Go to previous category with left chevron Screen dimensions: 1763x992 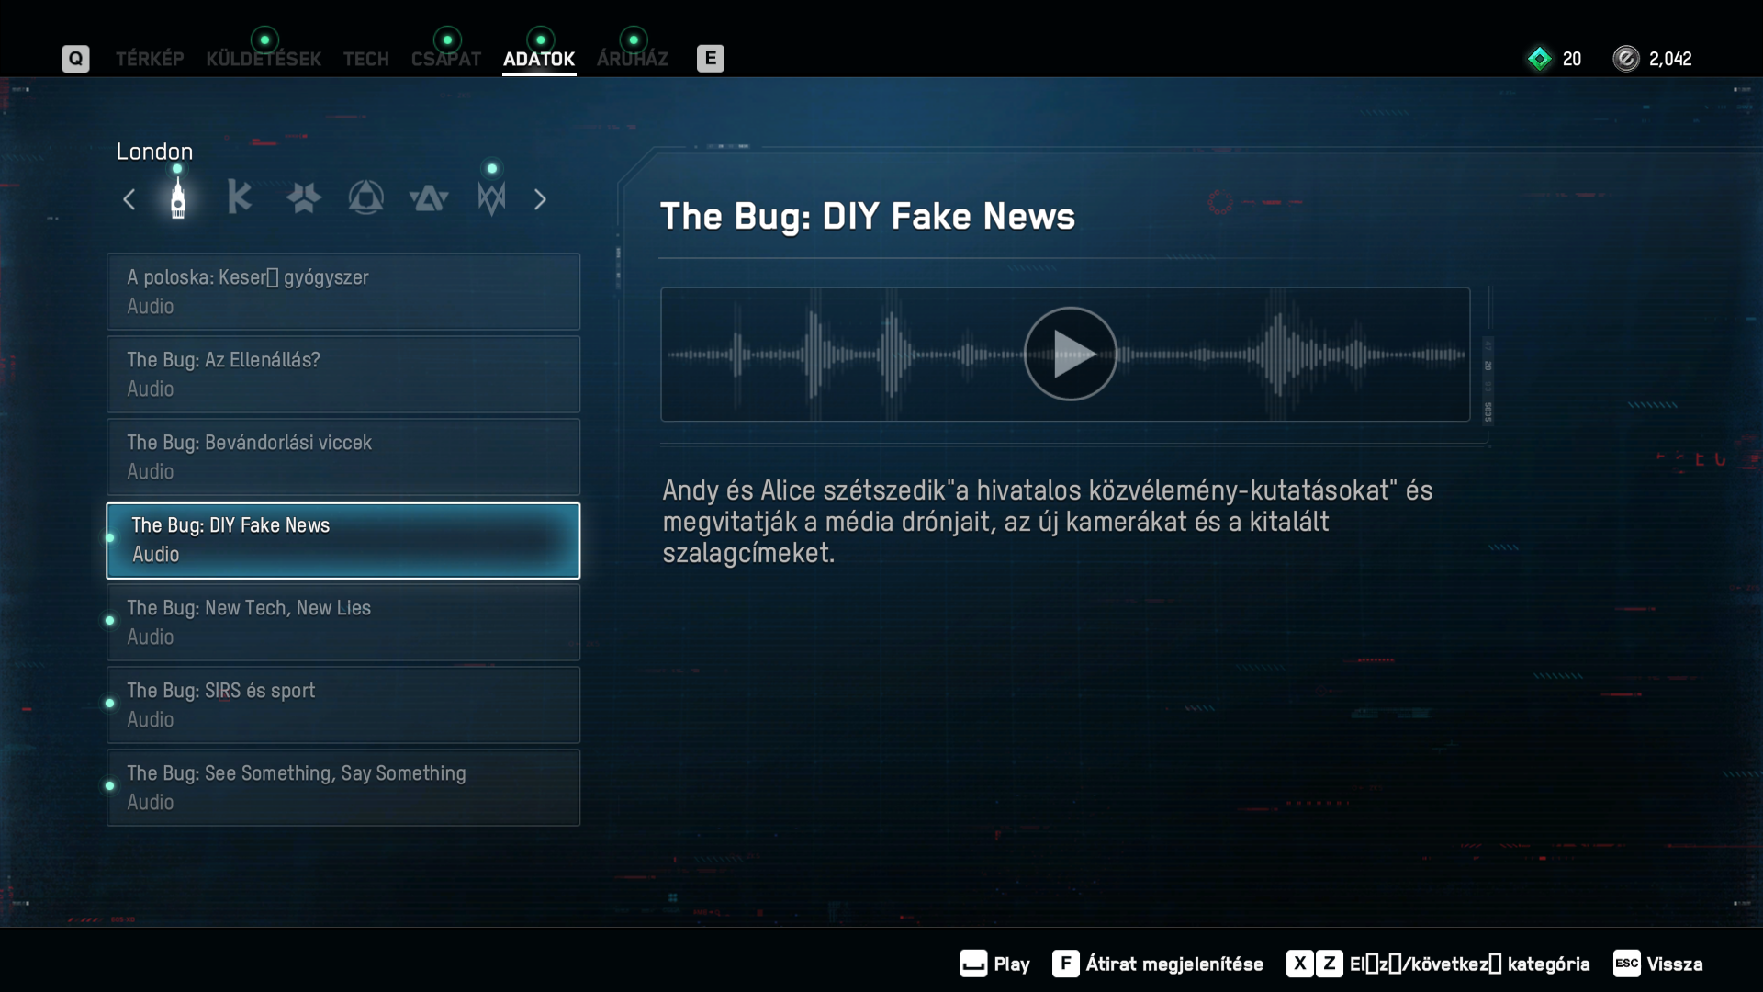[x=129, y=199]
